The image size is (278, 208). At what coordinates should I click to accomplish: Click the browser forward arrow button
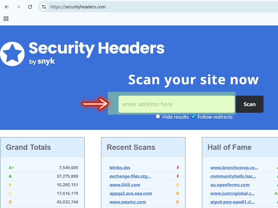(18, 7)
